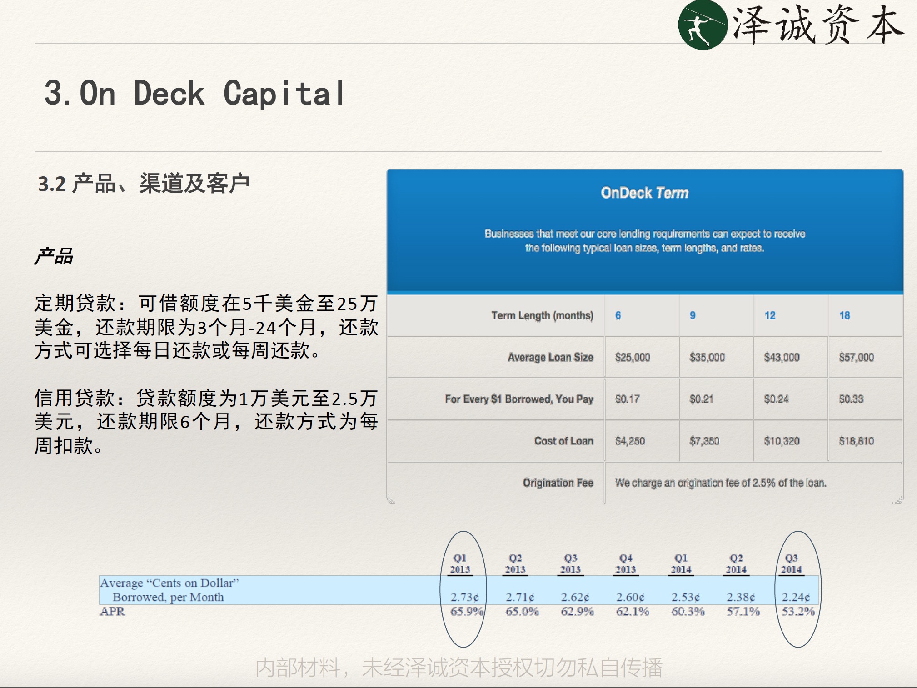Click the '2.38¢' value
Image resolution: width=917 pixels, height=688 pixels.
[741, 597]
